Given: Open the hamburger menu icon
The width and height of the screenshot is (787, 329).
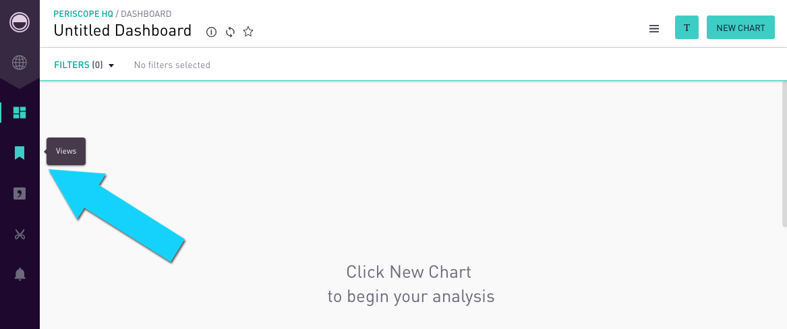Looking at the screenshot, I should [x=654, y=28].
